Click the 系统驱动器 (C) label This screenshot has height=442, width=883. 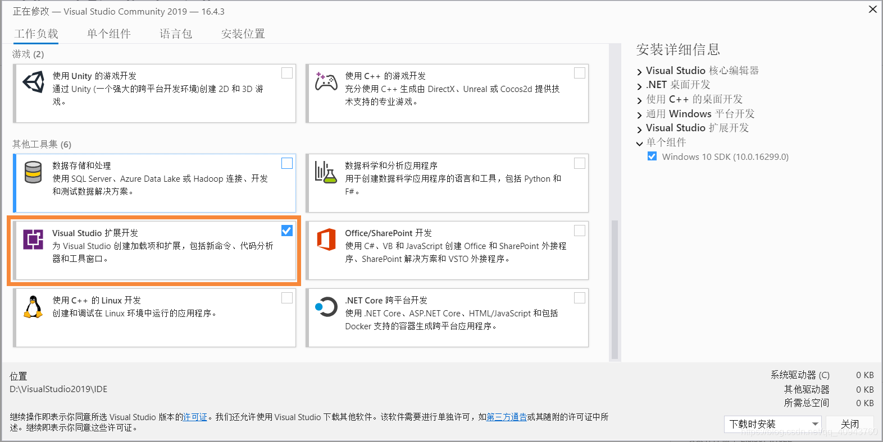[800, 375]
